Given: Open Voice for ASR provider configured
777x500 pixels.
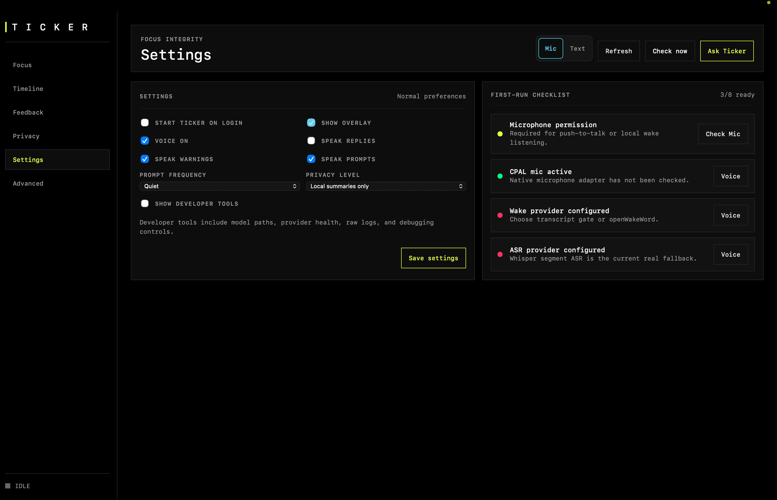Looking at the screenshot, I should pyautogui.click(x=731, y=255).
